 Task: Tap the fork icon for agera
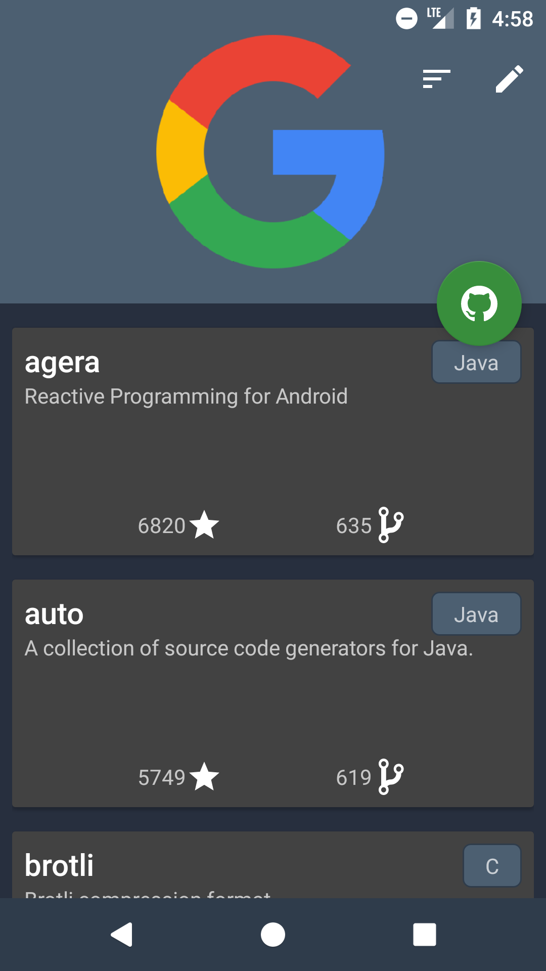(390, 525)
